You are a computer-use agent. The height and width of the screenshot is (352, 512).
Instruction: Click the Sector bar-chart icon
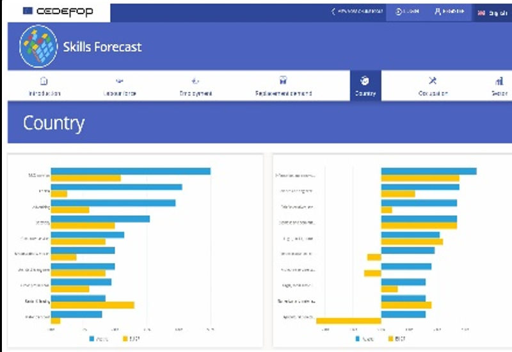[499, 81]
